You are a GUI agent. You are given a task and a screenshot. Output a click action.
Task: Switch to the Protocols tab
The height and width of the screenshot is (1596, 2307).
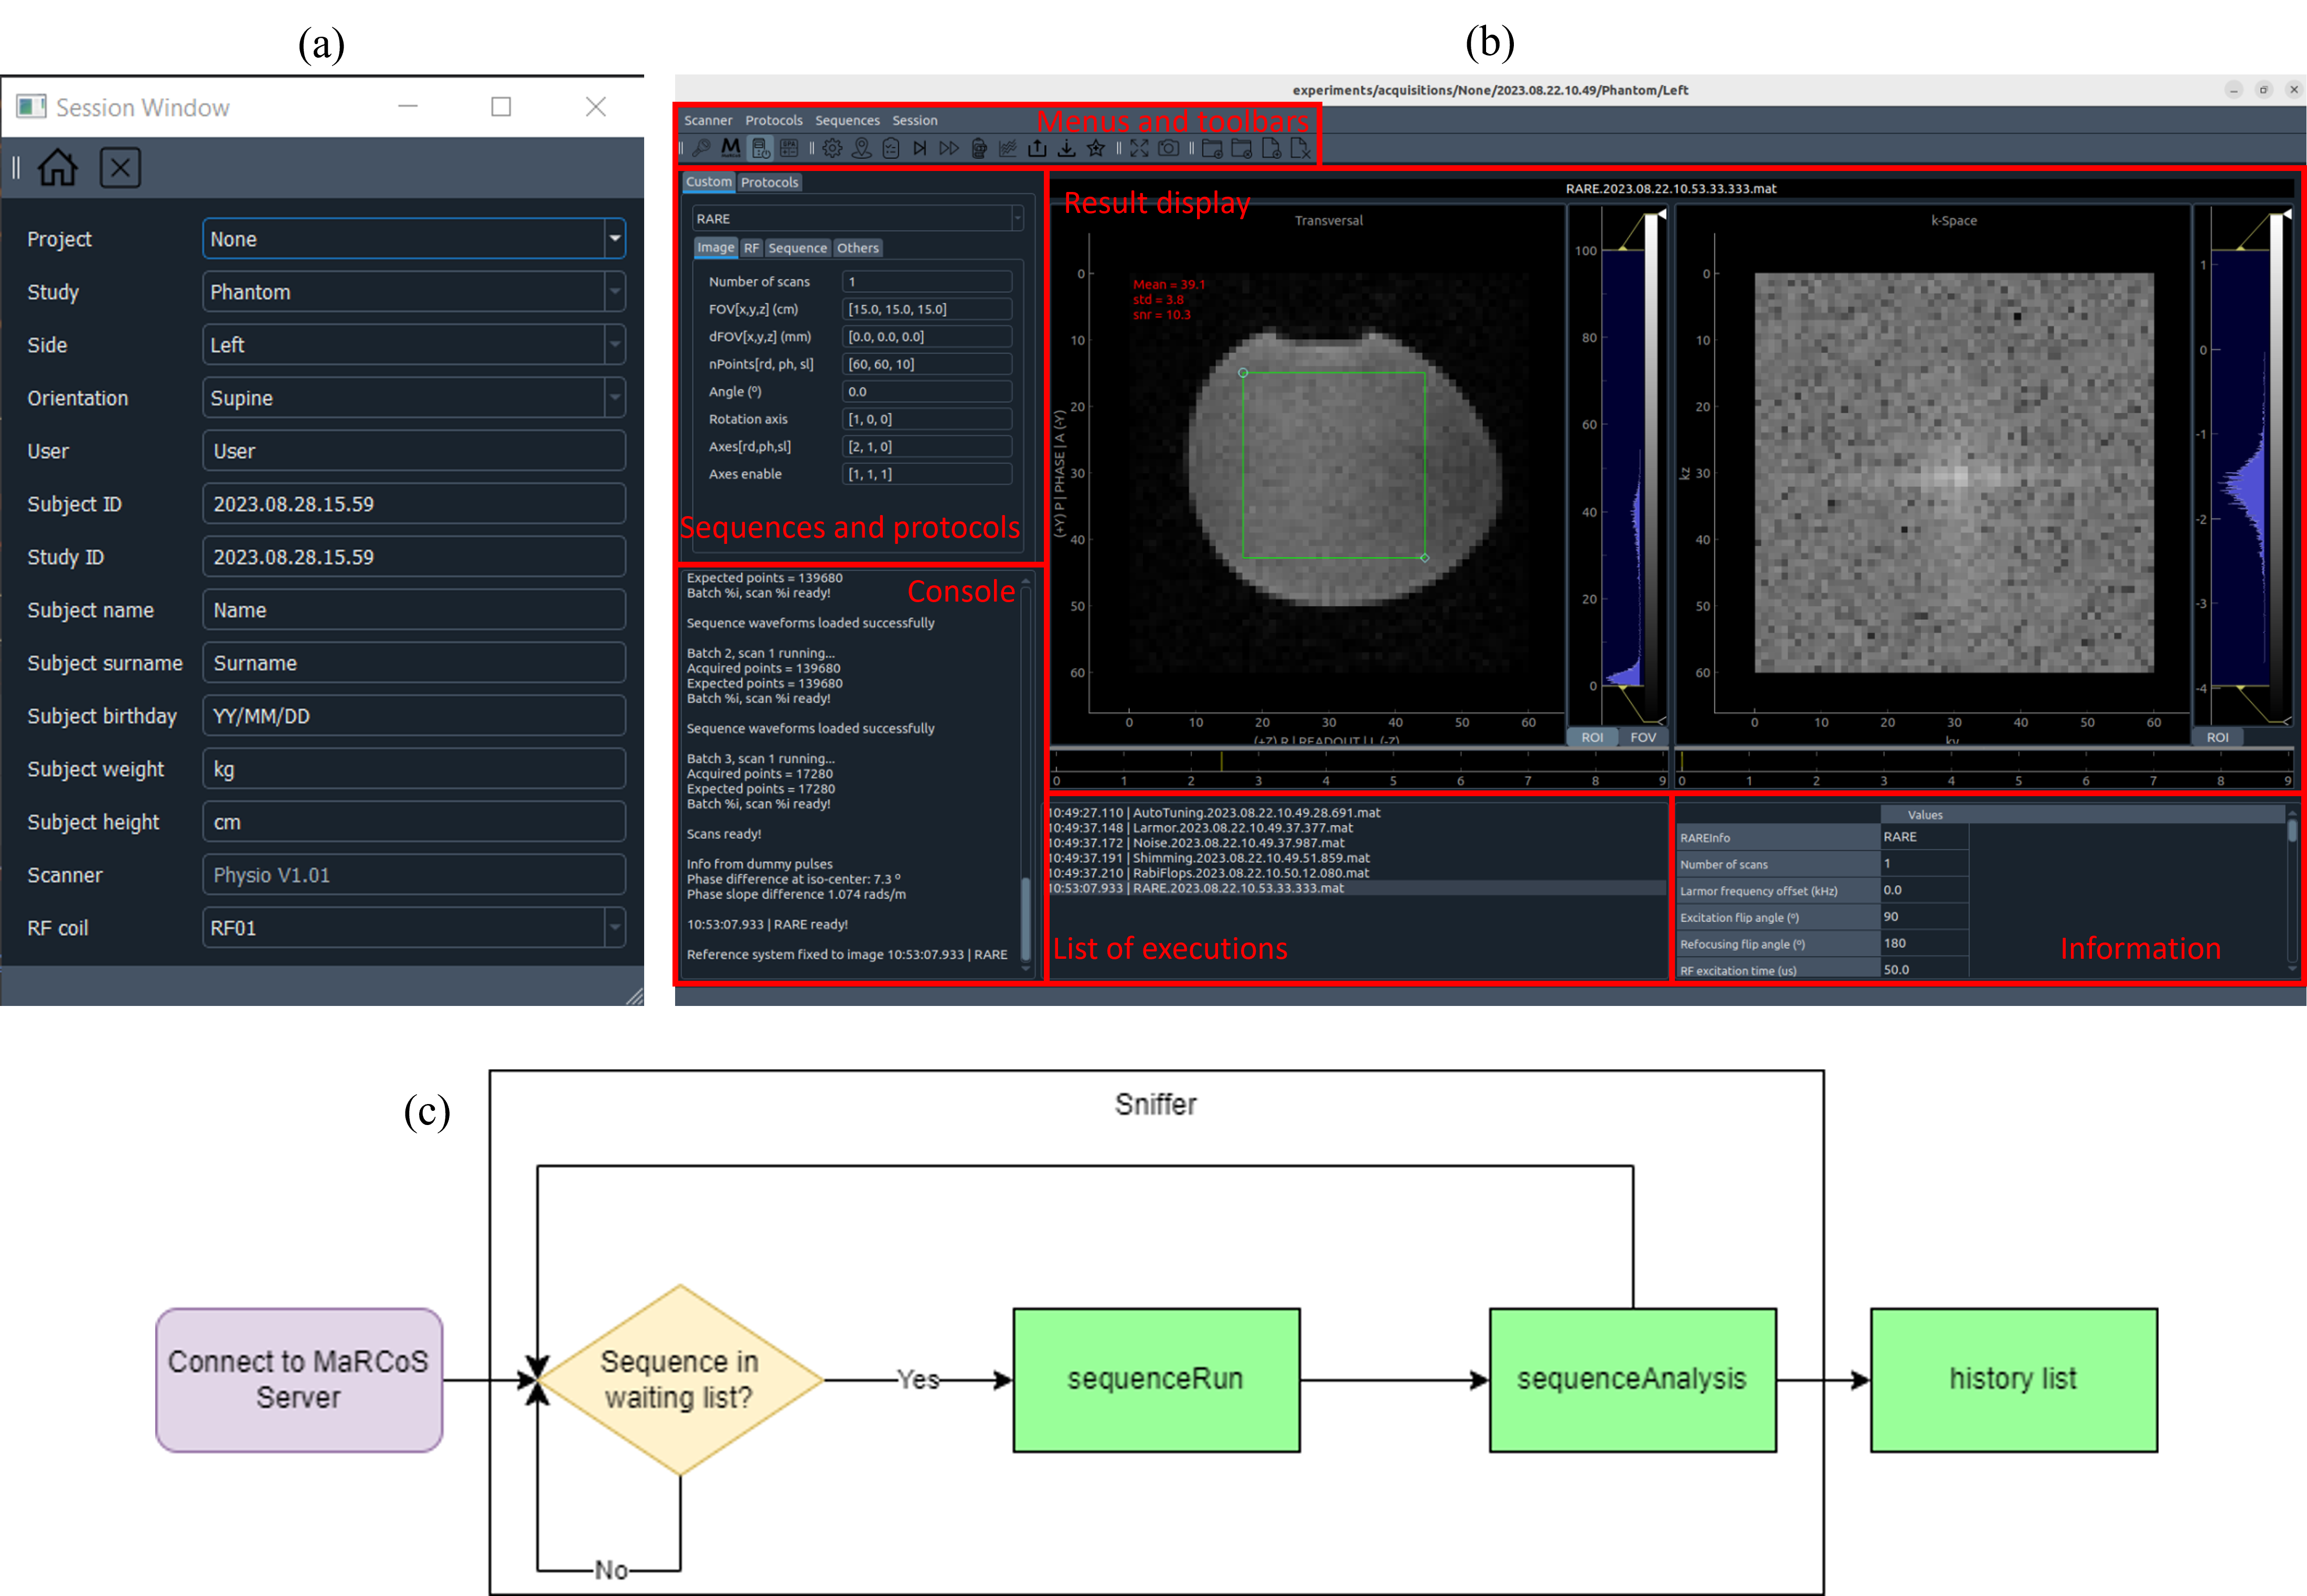[x=769, y=182]
